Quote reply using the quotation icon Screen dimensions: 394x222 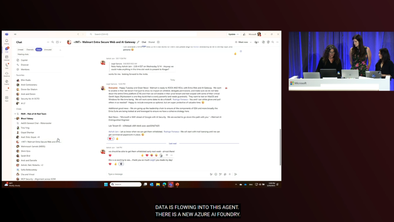coord(167,155)
